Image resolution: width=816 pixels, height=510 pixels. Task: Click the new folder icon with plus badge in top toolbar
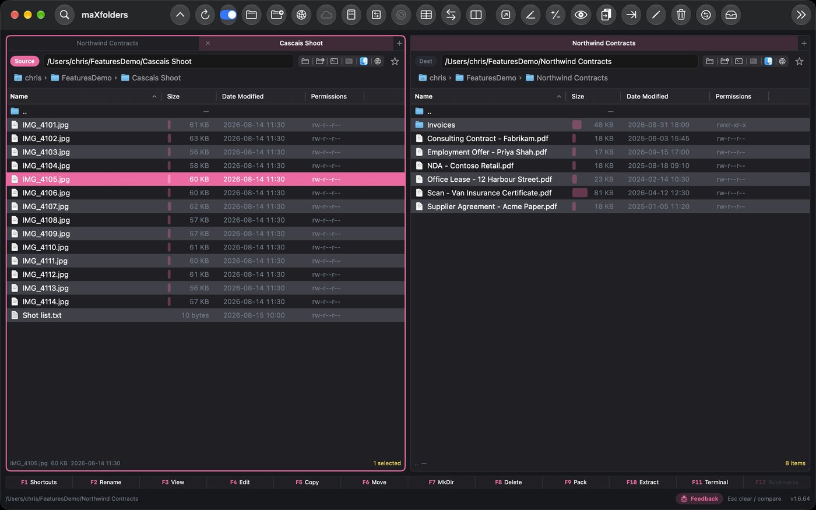point(277,15)
